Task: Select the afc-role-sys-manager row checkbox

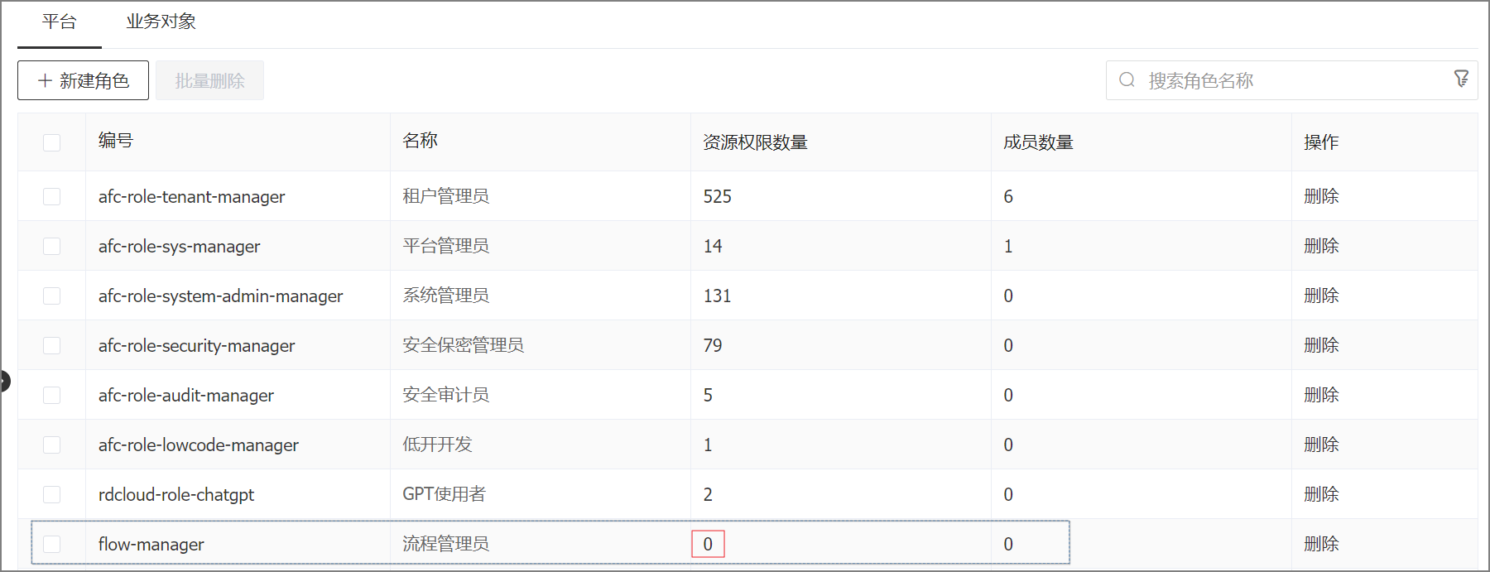Action: click(x=51, y=246)
